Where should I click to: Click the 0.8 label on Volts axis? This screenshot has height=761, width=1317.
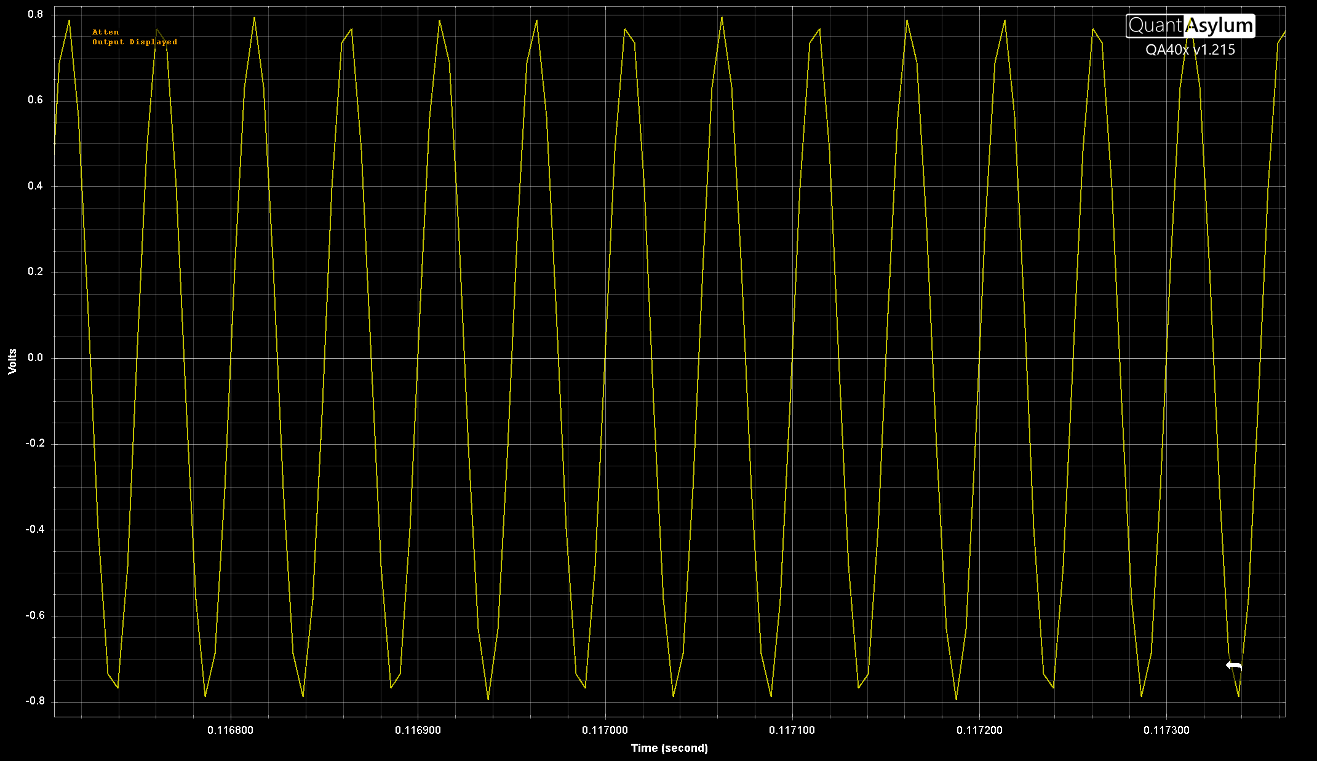[36, 14]
